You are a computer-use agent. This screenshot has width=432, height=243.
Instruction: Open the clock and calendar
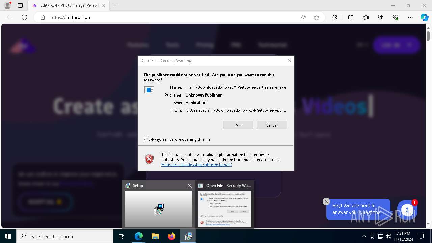[403, 236]
